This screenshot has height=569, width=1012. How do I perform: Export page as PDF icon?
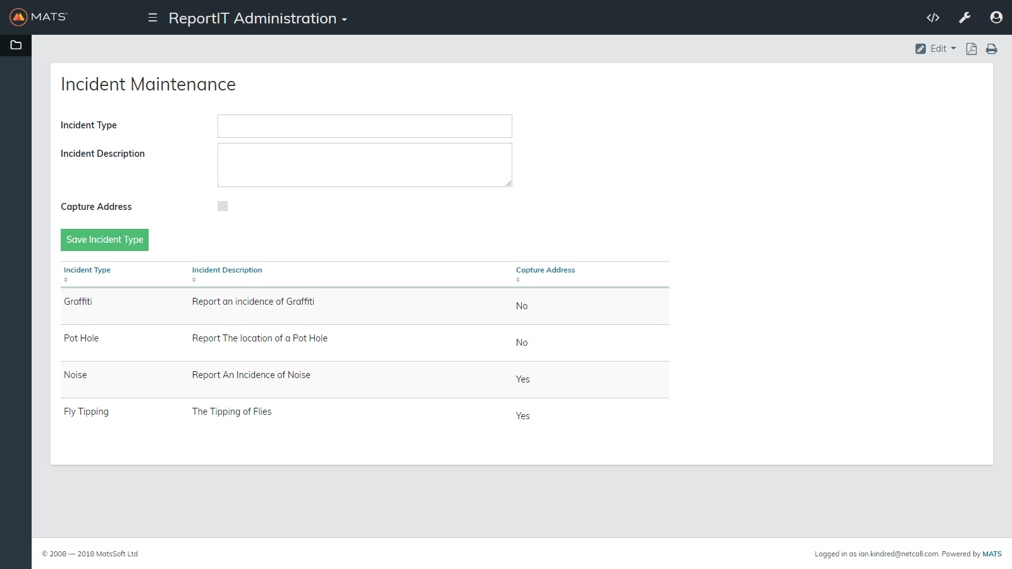pos(972,49)
